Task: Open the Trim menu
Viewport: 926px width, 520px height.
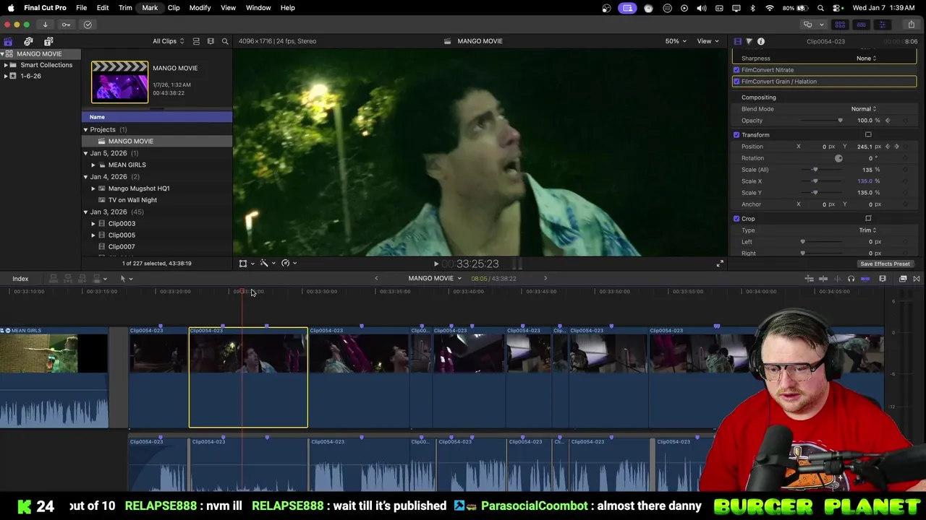Action: coord(125,8)
